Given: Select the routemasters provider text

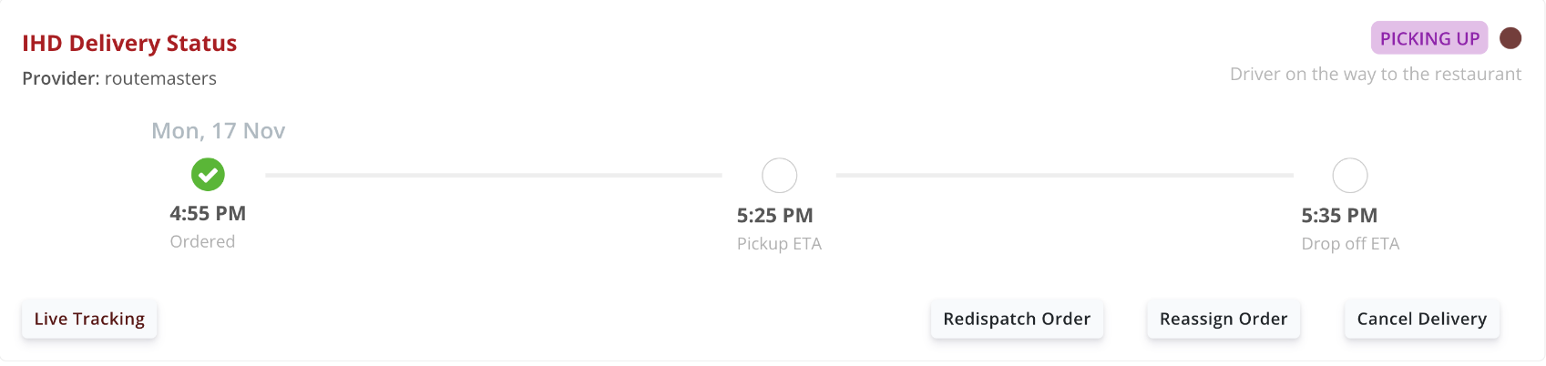Looking at the screenshot, I should [160, 78].
